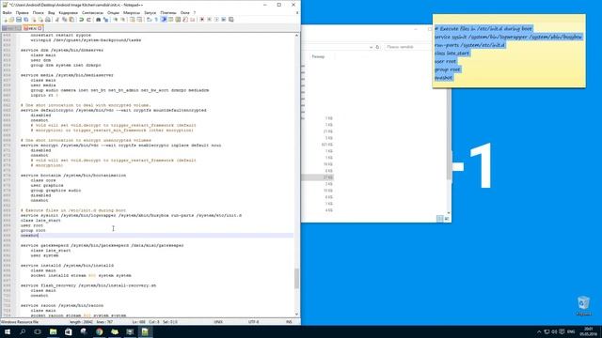This screenshot has height=338, width=602.
Task: Open the Кодировки menu
Action: pyautogui.click(x=69, y=12)
